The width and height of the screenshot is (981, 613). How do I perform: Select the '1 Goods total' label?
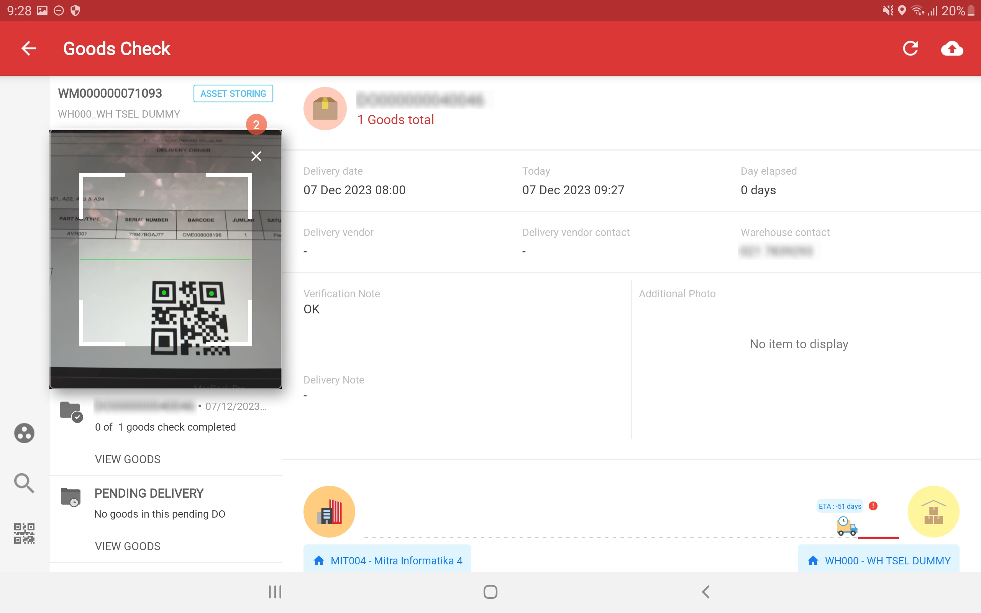(x=395, y=120)
